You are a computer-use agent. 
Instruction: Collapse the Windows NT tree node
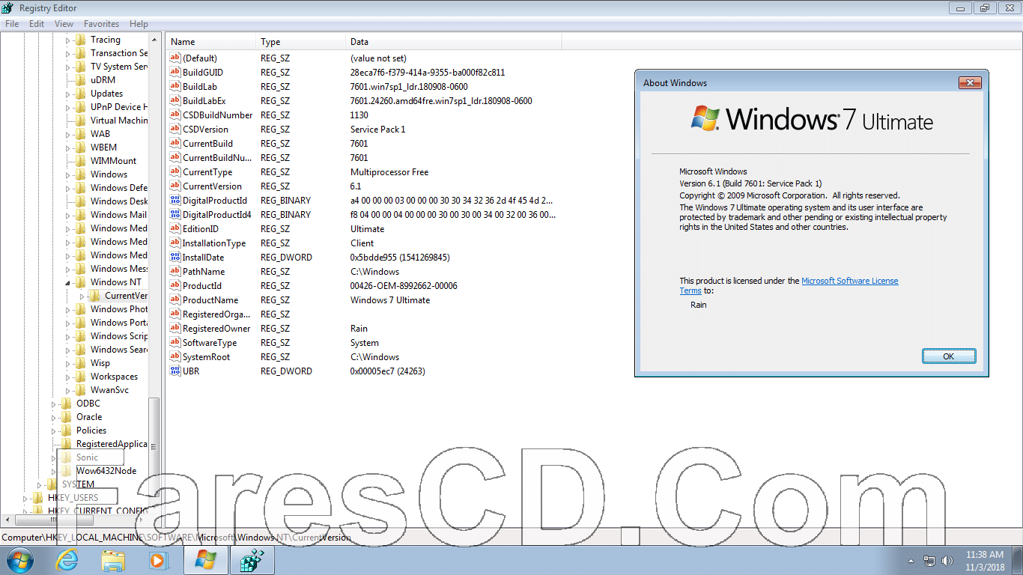67,282
